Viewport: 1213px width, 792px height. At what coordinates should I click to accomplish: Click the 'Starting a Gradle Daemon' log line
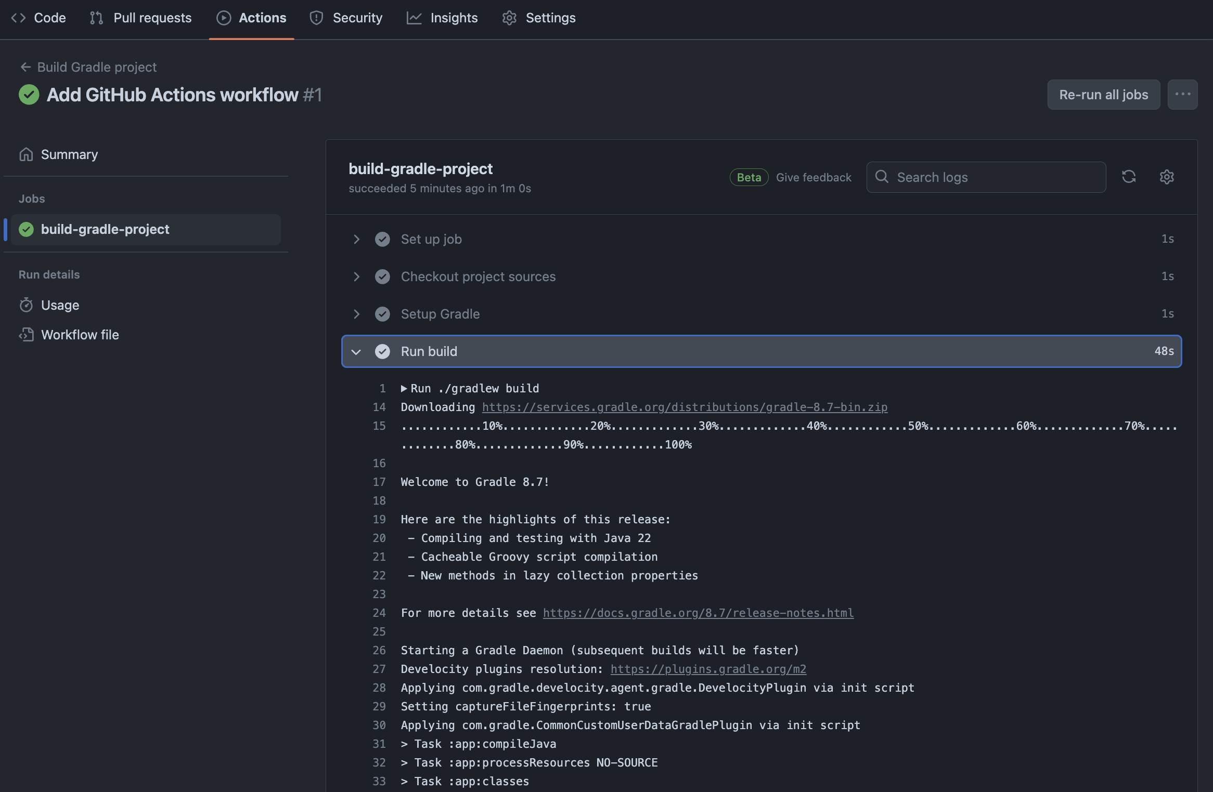pyautogui.click(x=600, y=650)
